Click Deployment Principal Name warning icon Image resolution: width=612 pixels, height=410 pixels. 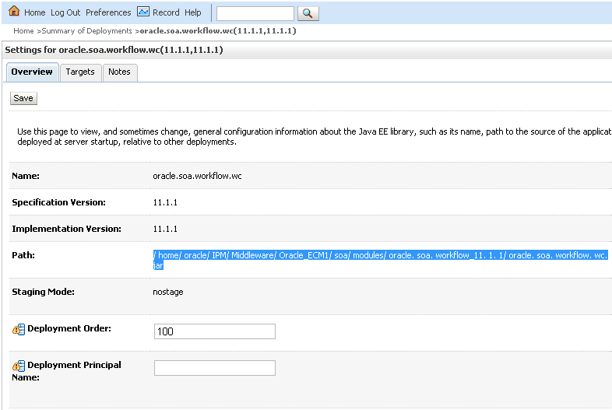click(19, 366)
